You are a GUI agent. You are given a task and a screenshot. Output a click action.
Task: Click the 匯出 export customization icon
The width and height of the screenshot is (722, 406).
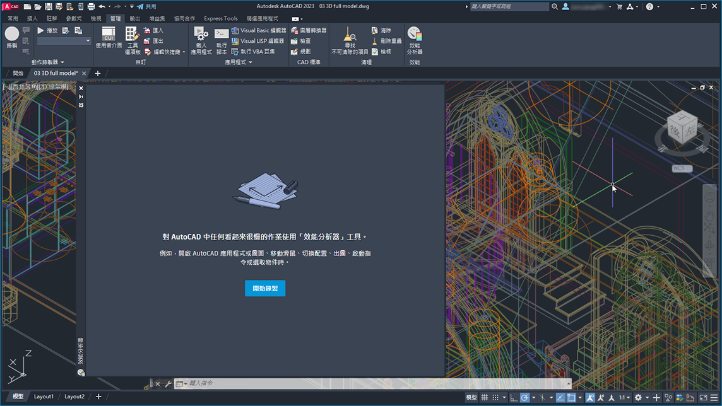click(147, 41)
